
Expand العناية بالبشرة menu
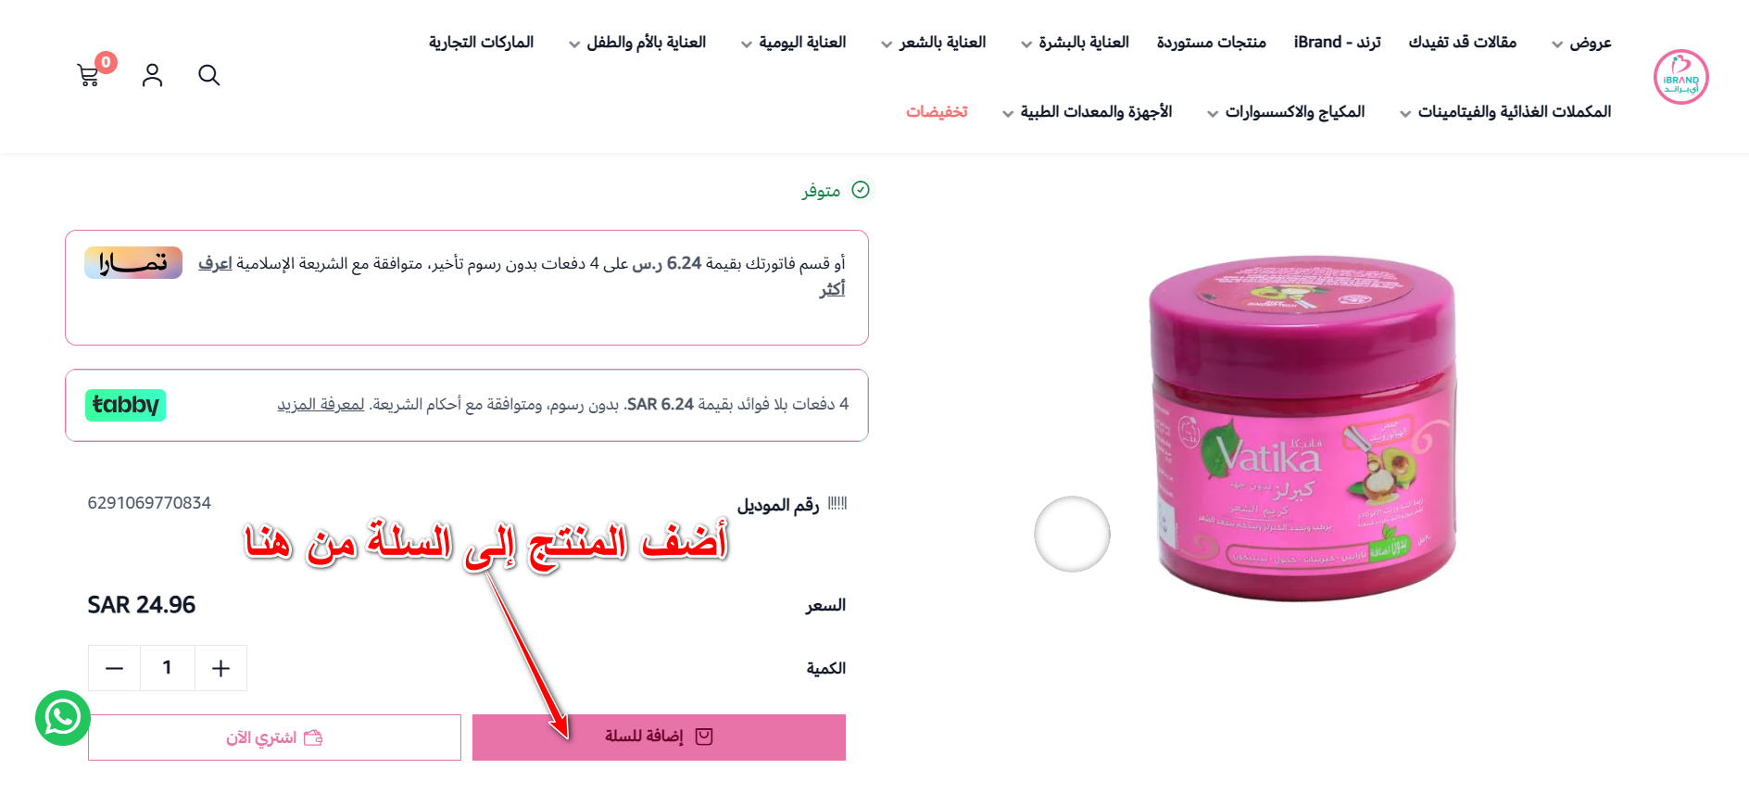point(1075,43)
